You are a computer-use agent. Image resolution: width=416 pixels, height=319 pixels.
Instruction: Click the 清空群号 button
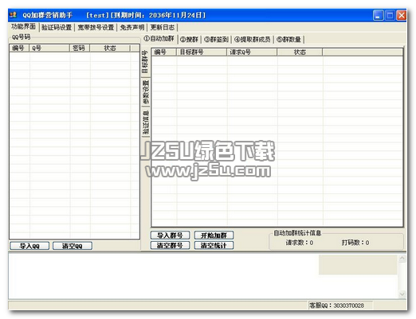(x=170, y=245)
